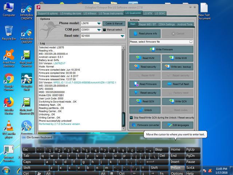
Task: Click the Read NVM button
Action: (x=145, y=58)
